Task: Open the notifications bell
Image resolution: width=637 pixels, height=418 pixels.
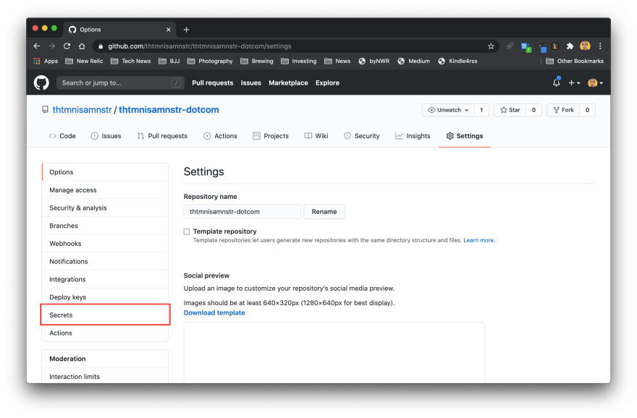Action: pyautogui.click(x=556, y=83)
